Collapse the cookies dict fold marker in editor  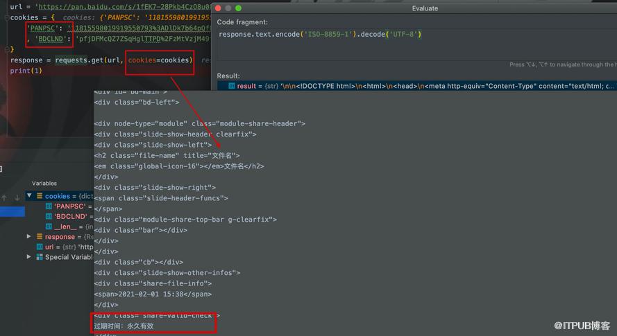tap(6, 17)
